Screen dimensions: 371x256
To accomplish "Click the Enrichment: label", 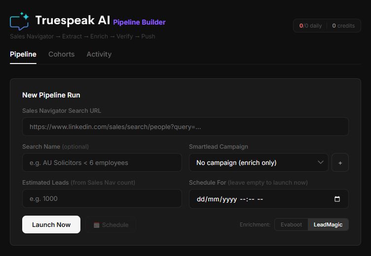I will click(x=255, y=224).
